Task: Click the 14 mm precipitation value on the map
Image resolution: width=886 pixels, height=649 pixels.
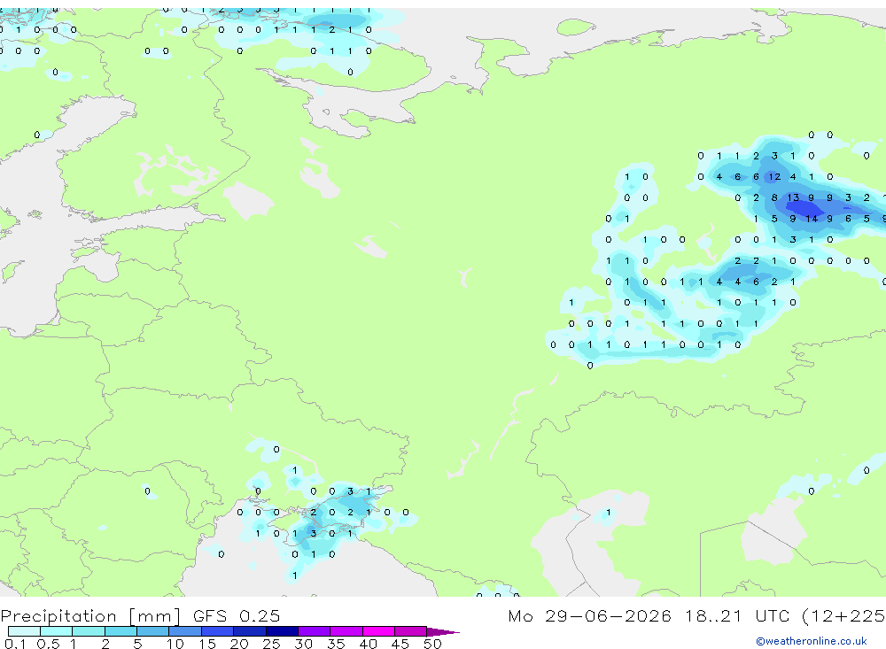Action: tap(812, 219)
